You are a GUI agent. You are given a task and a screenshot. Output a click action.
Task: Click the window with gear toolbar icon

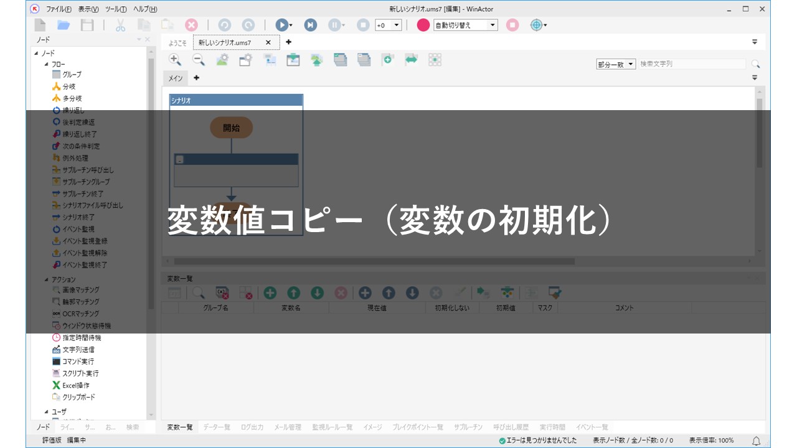tap(246, 60)
